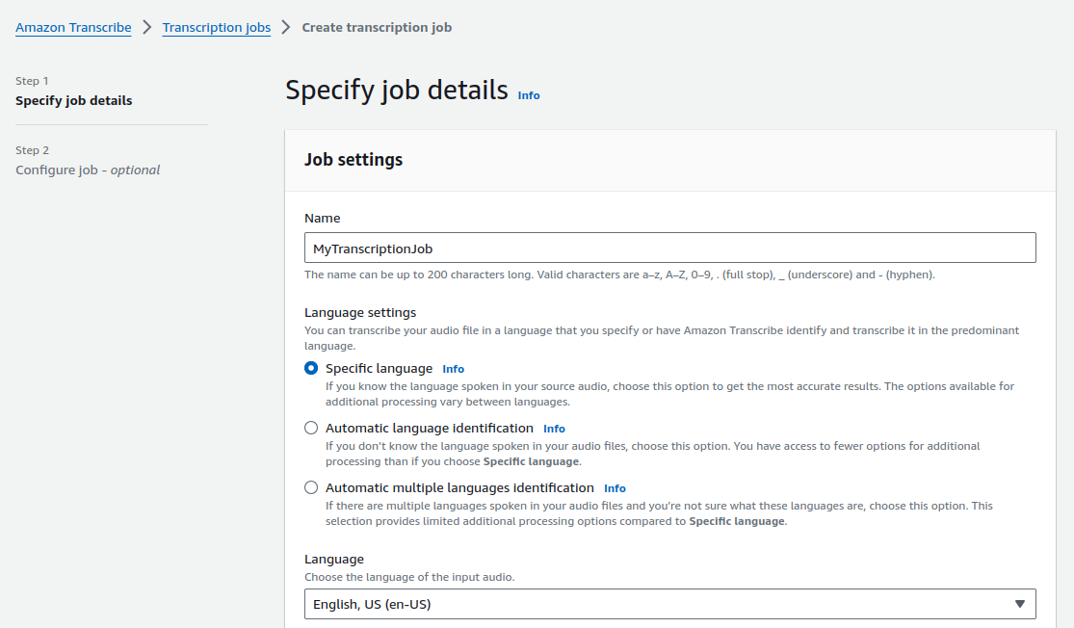
Task: Click the Create transcription job breadcrumb text
Action: [377, 28]
